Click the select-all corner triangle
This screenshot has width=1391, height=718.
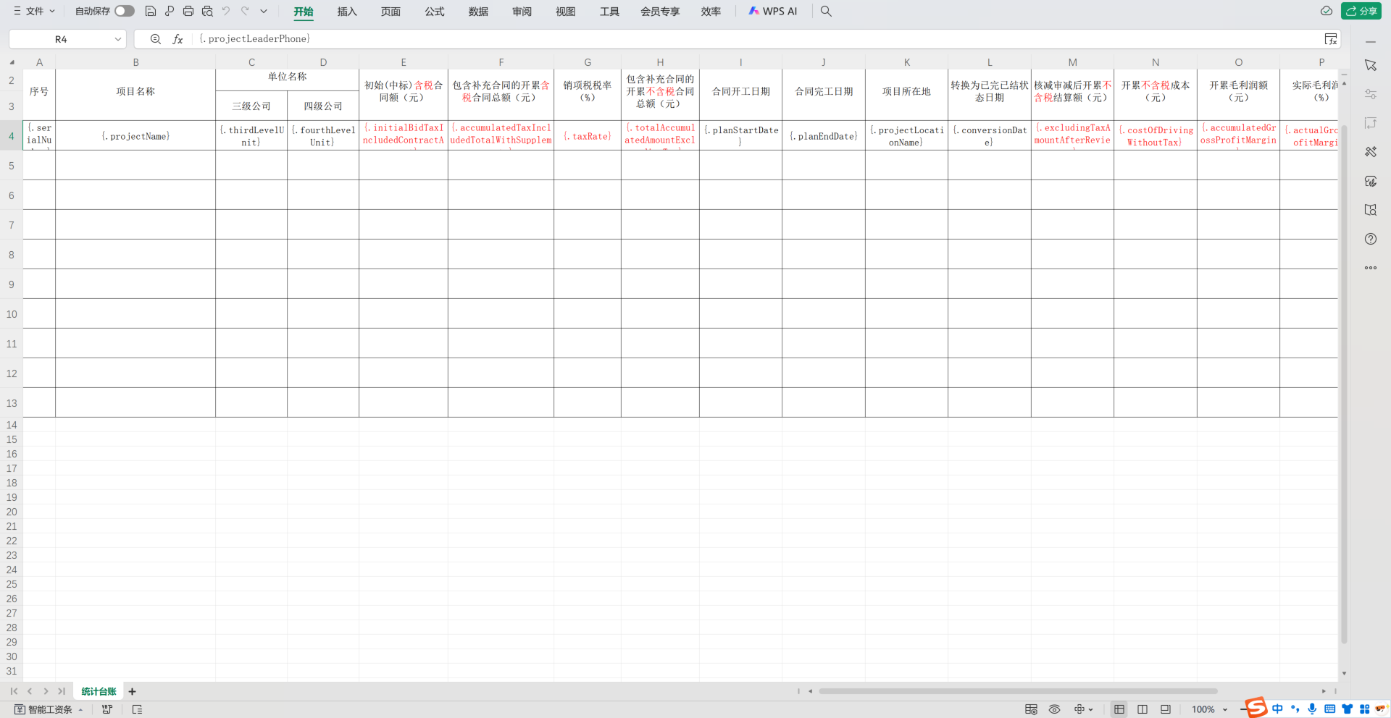click(12, 62)
